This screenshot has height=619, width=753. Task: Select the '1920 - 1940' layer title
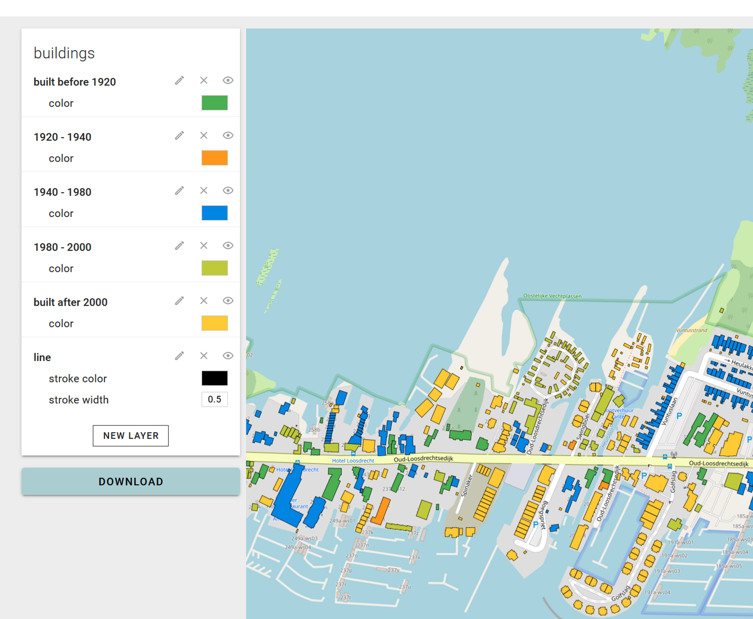[62, 137]
